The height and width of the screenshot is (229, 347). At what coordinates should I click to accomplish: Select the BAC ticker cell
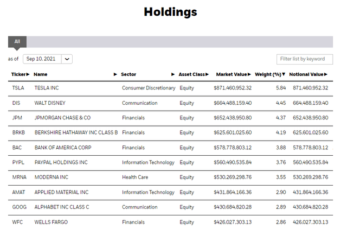point(17,148)
